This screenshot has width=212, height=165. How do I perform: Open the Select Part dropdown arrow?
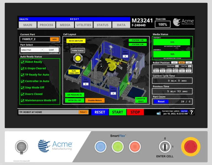pos(42,50)
